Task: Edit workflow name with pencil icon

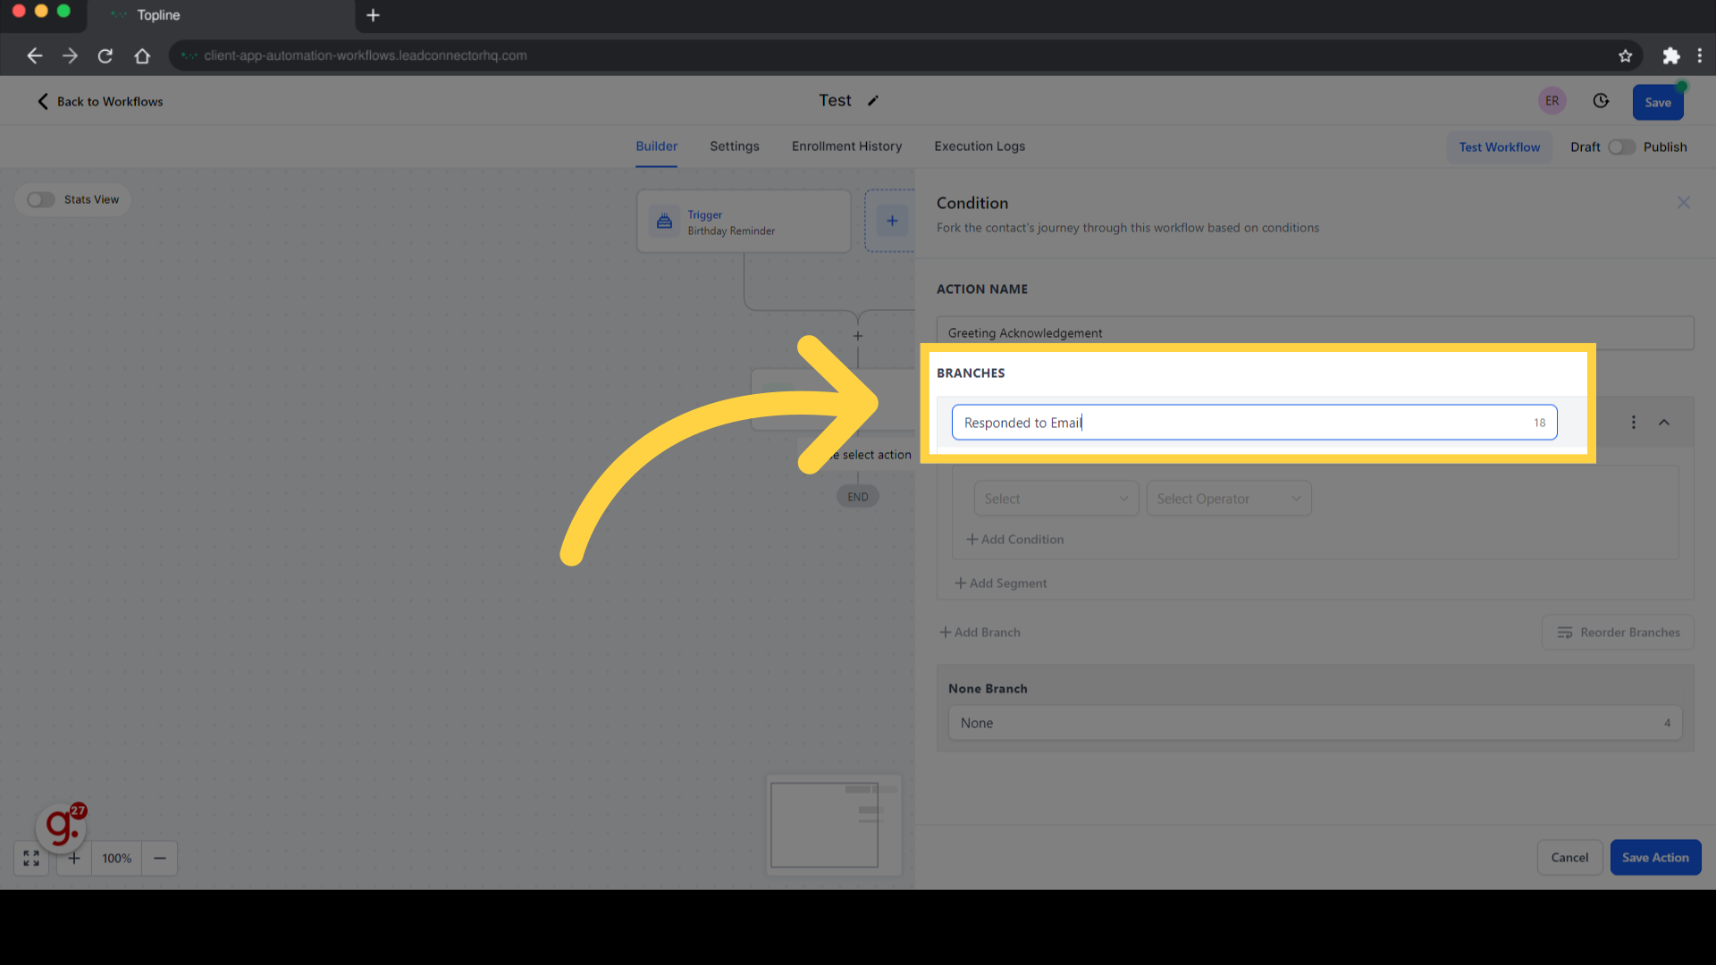Action: pos(873,101)
